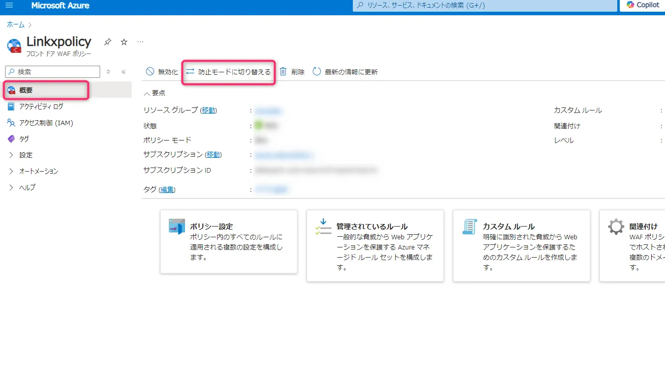Image resolution: width=665 pixels, height=390 pixels.
Task: Click 防止モードに切り替える button
Action: [x=228, y=72]
